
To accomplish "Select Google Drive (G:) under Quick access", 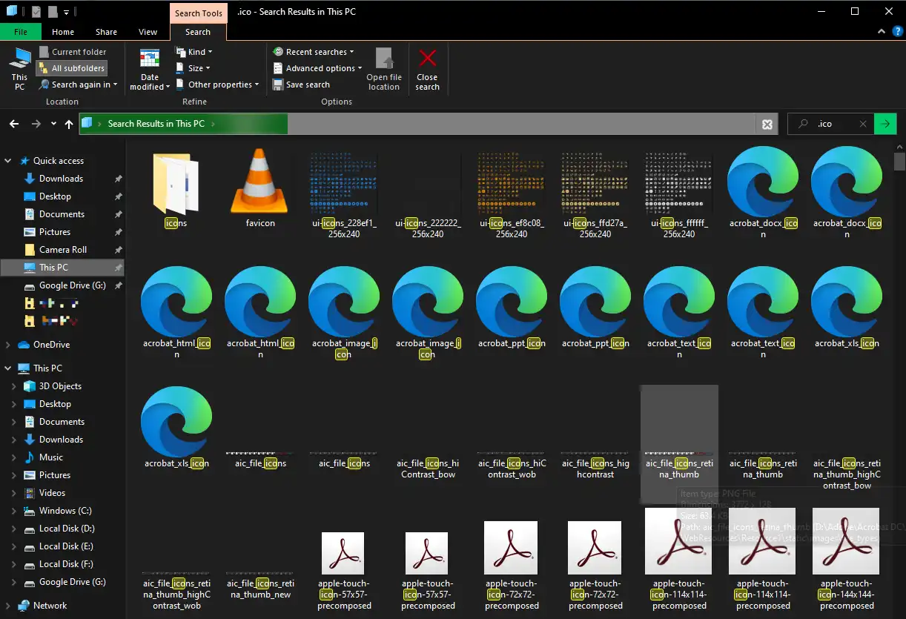I will point(72,285).
